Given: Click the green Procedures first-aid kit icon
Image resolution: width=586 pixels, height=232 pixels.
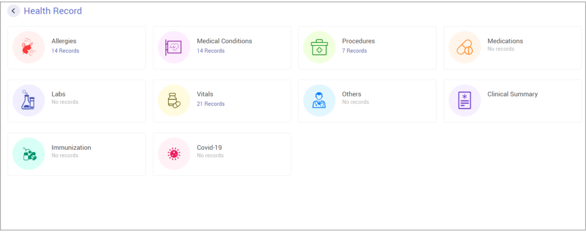Looking at the screenshot, I should coord(319,47).
